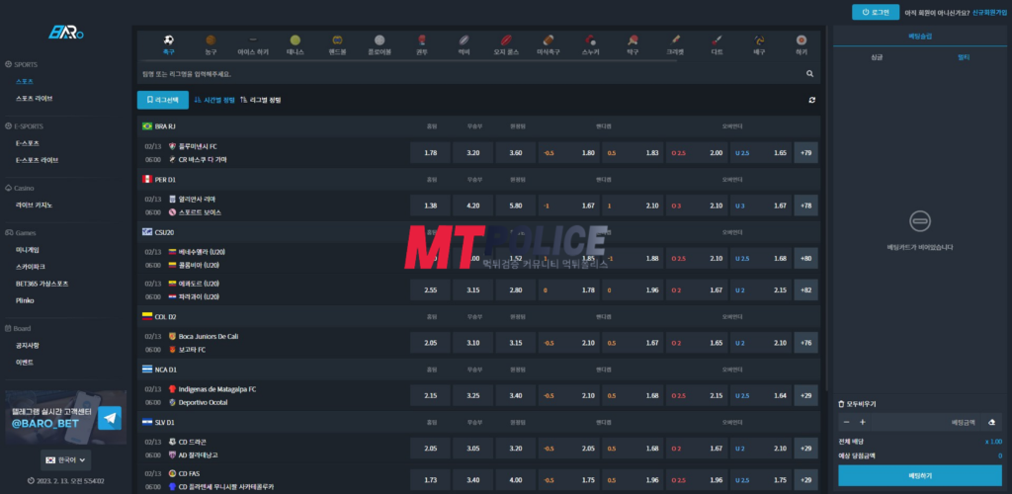The height and width of the screenshot is (494, 1012).
Task: Sort by league with 리그별 정렬
Action: coord(260,100)
